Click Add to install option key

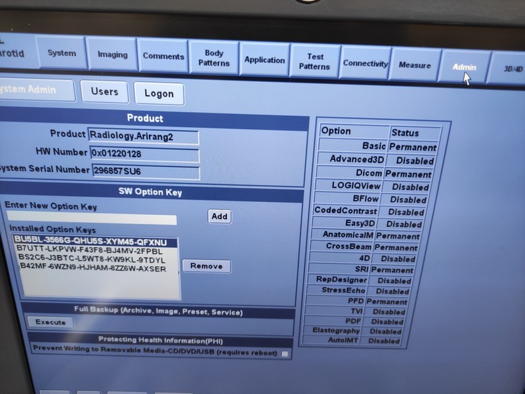(220, 216)
